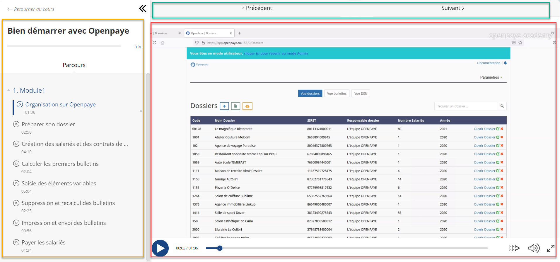Click the notification bell icon

point(505,63)
